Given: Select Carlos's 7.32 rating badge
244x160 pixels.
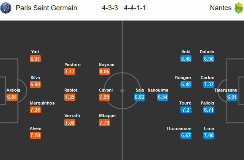Looking at the screenshot, I should pos(209,84).
